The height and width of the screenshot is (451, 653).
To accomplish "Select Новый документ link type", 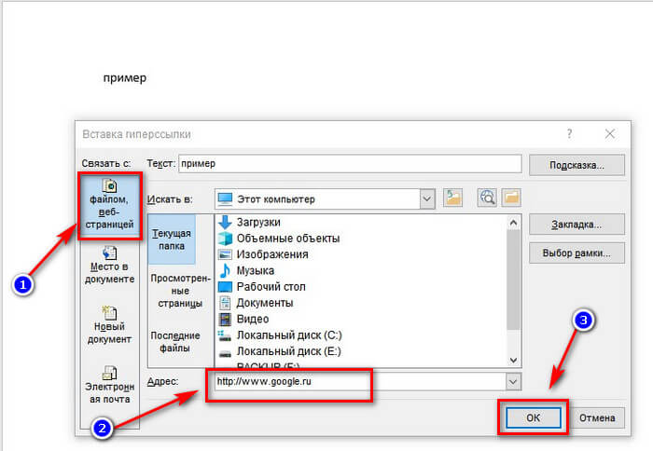I will tap(109, 325).
